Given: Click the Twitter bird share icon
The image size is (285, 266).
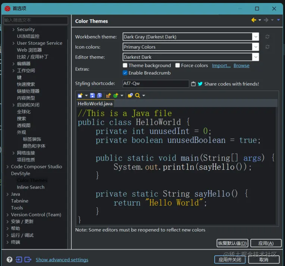Looking at the screenshot, I should 200,84.
